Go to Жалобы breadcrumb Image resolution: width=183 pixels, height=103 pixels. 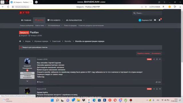68,41
